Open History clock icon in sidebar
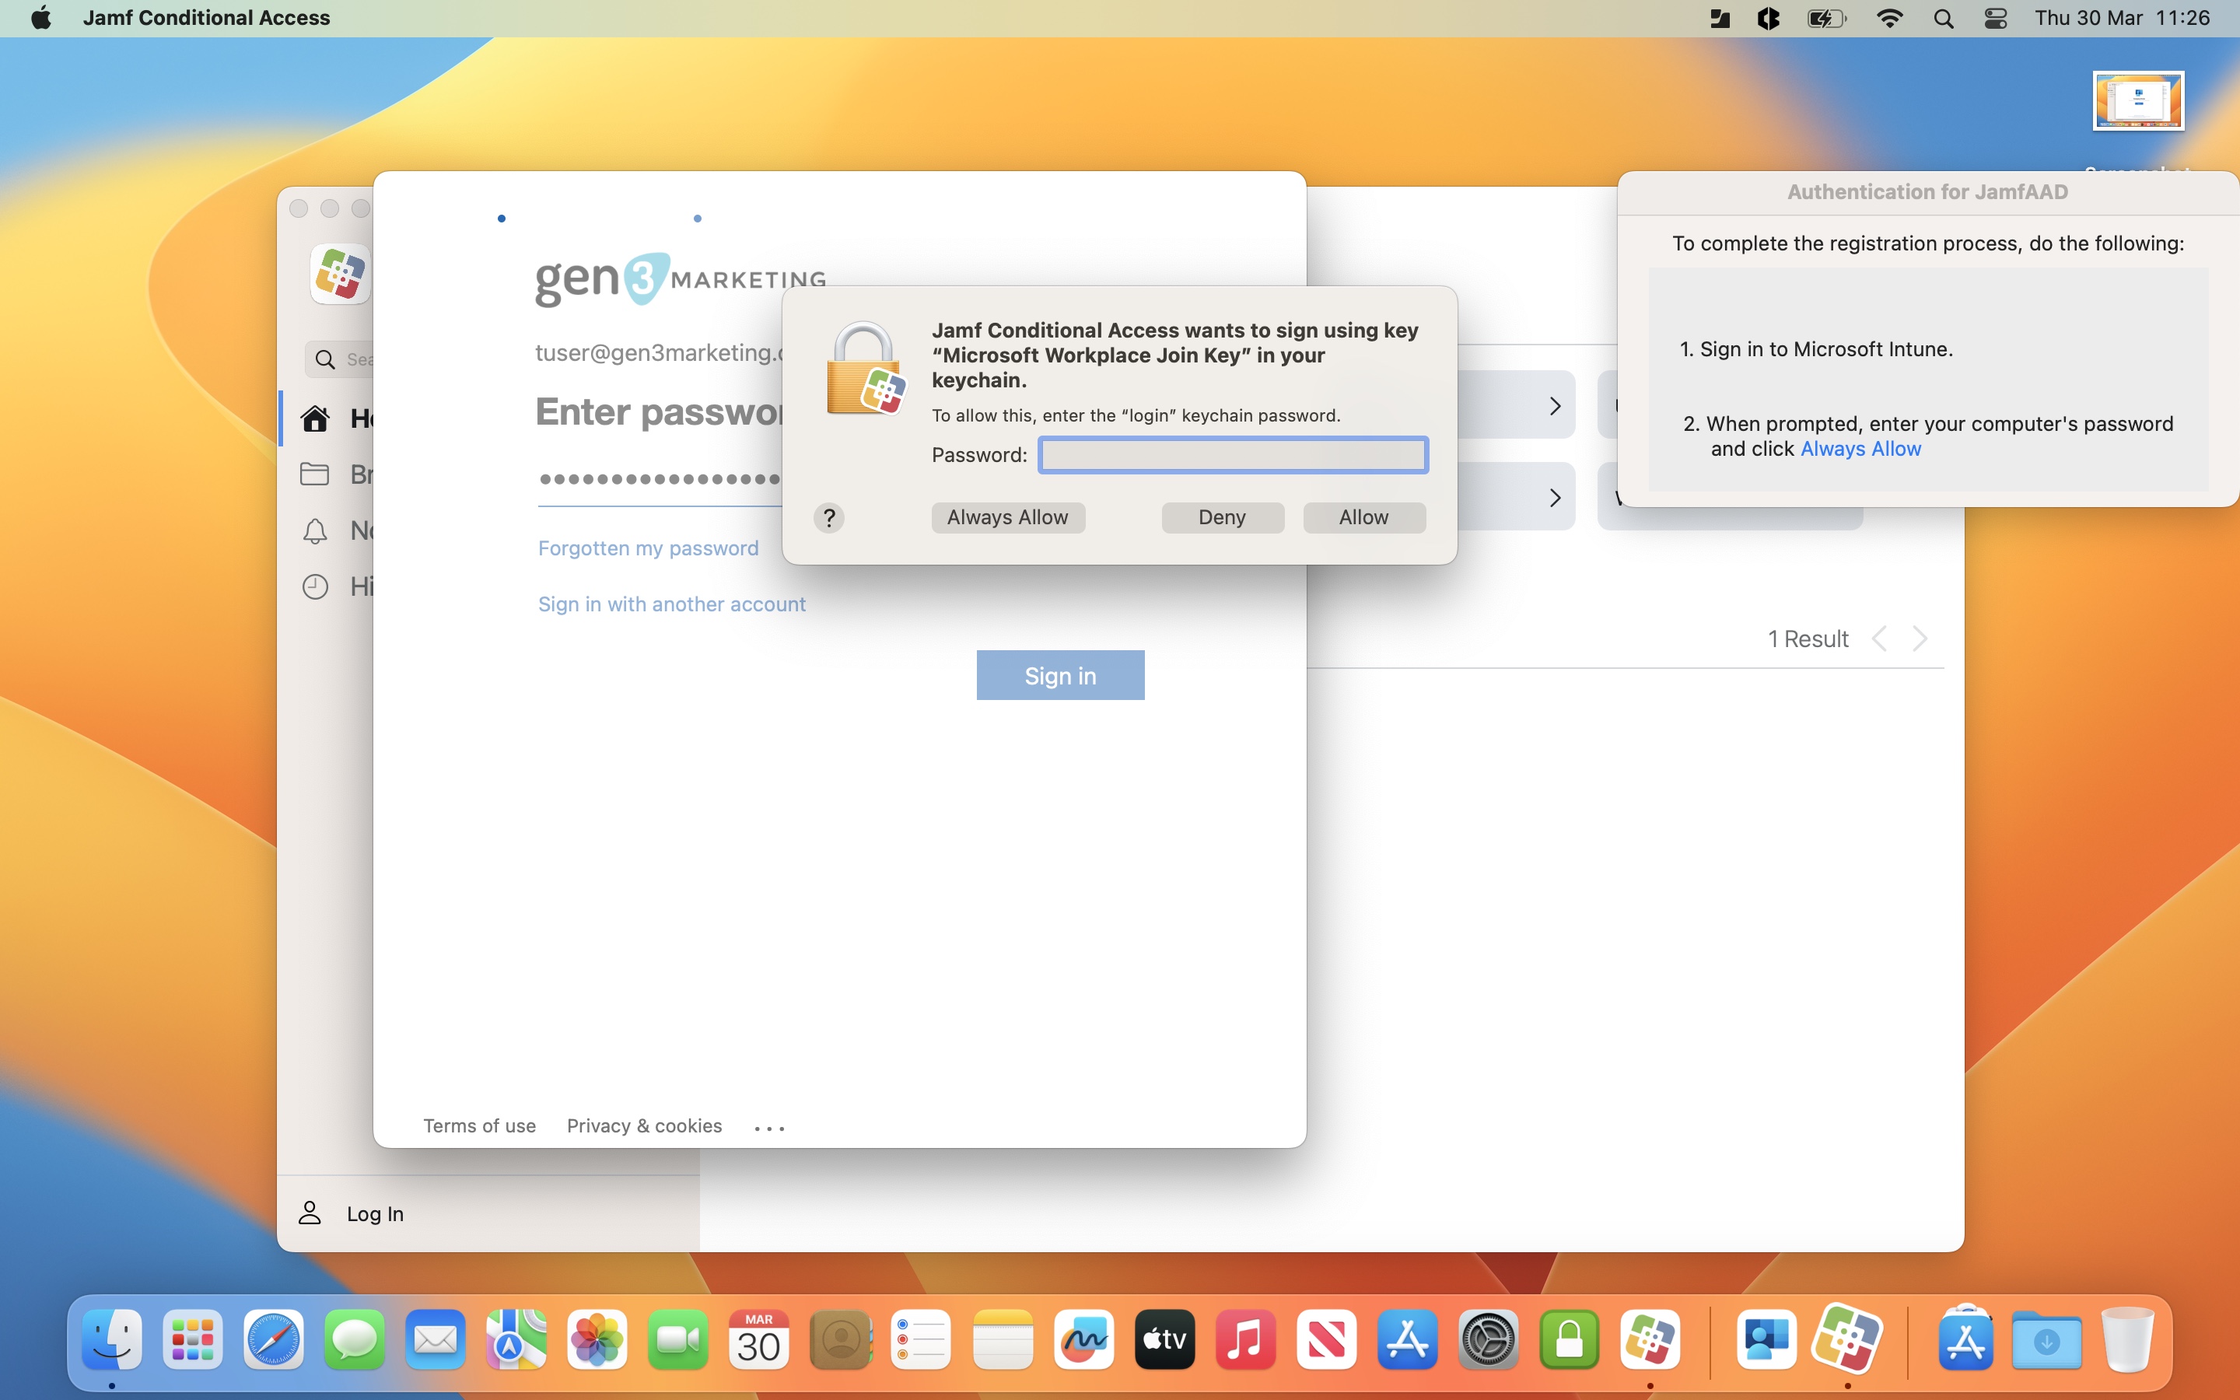This screenshot has height=1400, width=2240. click(315, 586)
